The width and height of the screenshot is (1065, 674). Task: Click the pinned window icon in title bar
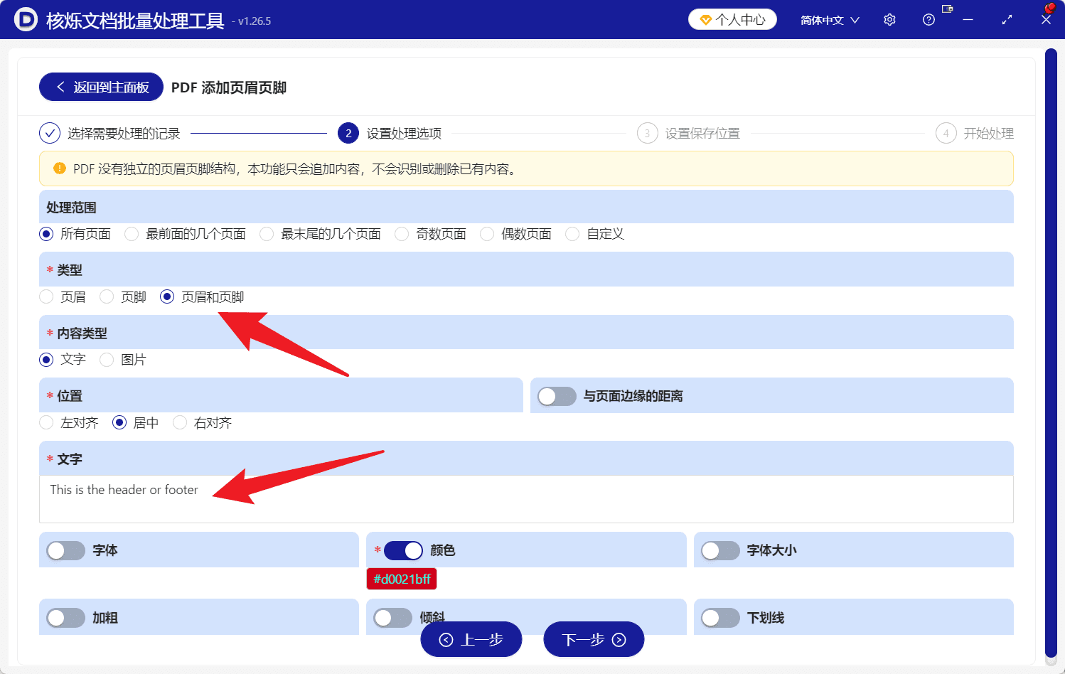tap(947, 9)
